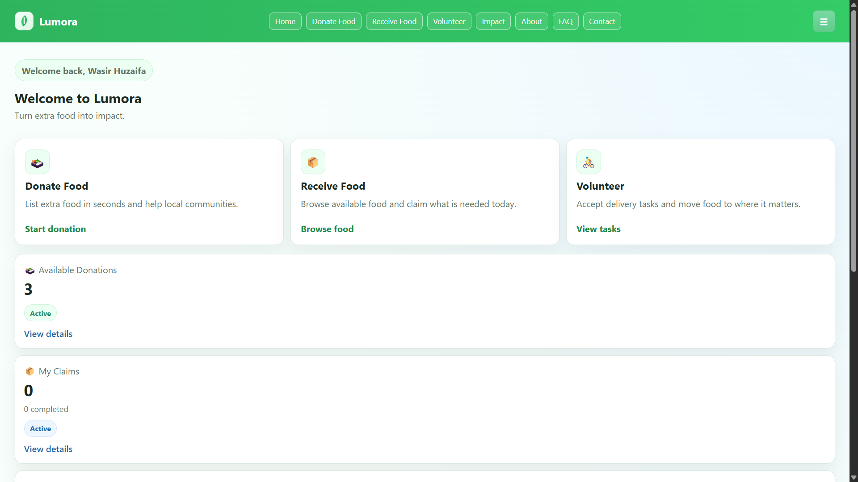The width and height of the screenshot is (858, 482).
Task: View details under Available Donations
Action: point(48,334)
